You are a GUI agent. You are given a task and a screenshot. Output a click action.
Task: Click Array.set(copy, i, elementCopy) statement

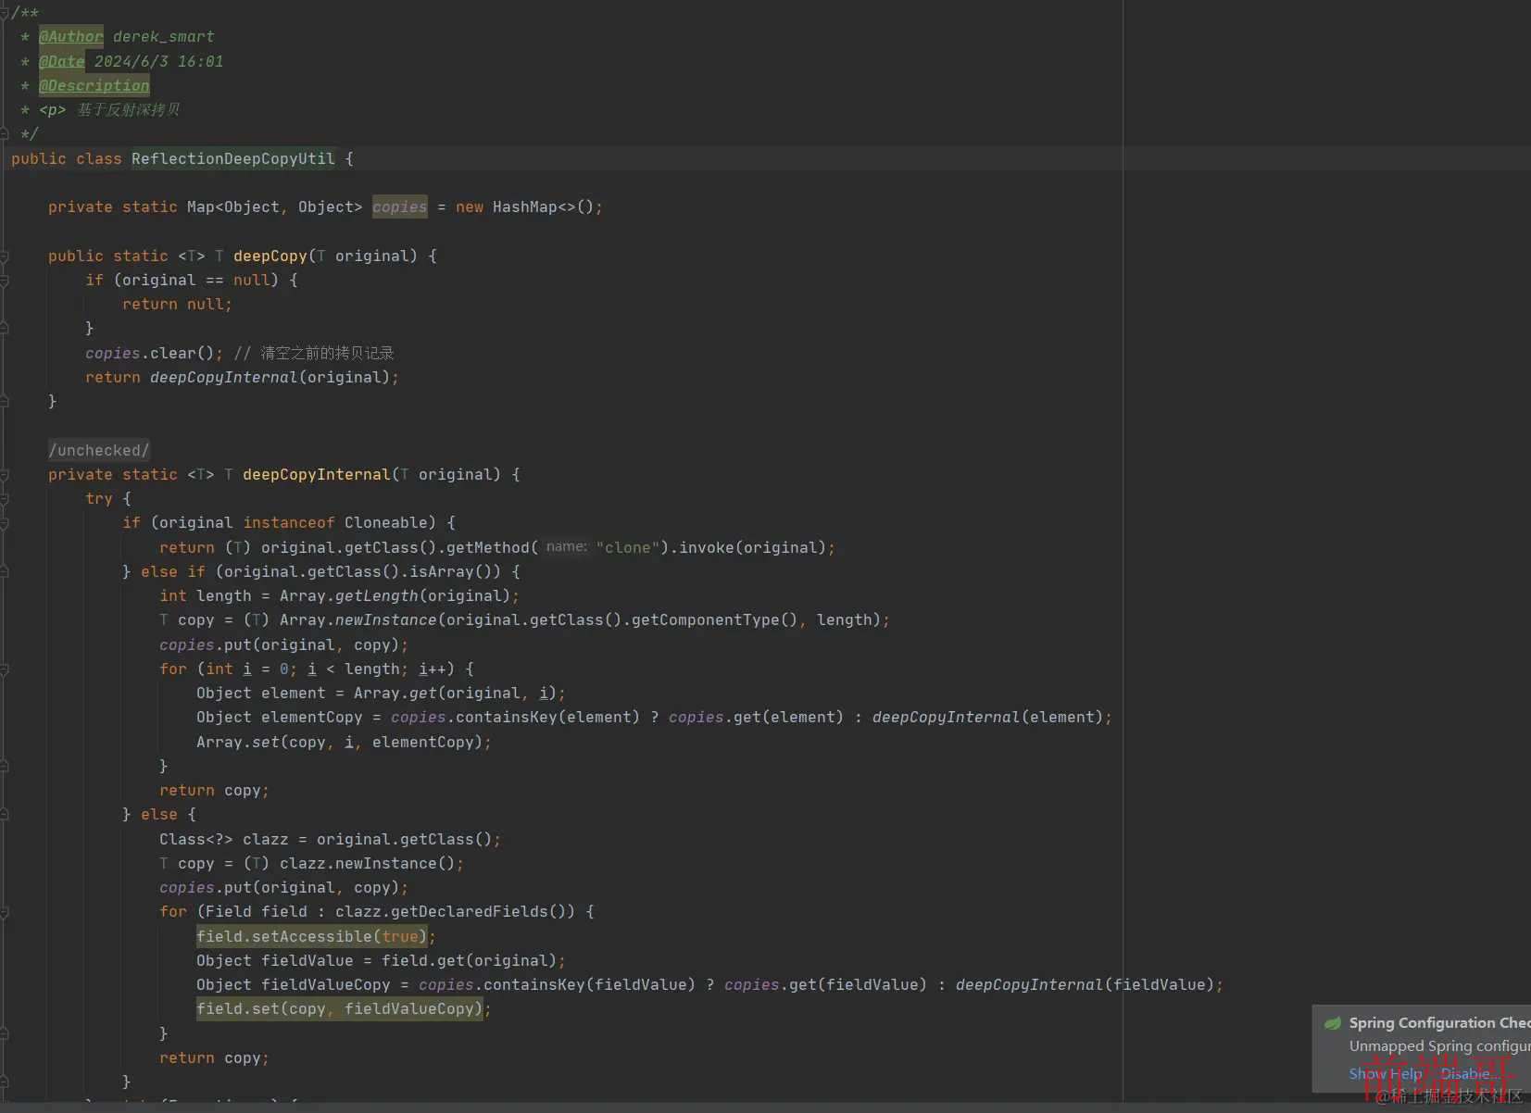[x=344, y=742]
